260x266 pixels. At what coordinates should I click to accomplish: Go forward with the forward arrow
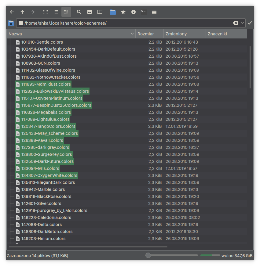pyautogui.click(x=33, y=12)
